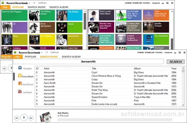The height and width of the screenshot is (123, 187).
Task: Select the GrooveShark source icon
Action: (x=20, y=75)
